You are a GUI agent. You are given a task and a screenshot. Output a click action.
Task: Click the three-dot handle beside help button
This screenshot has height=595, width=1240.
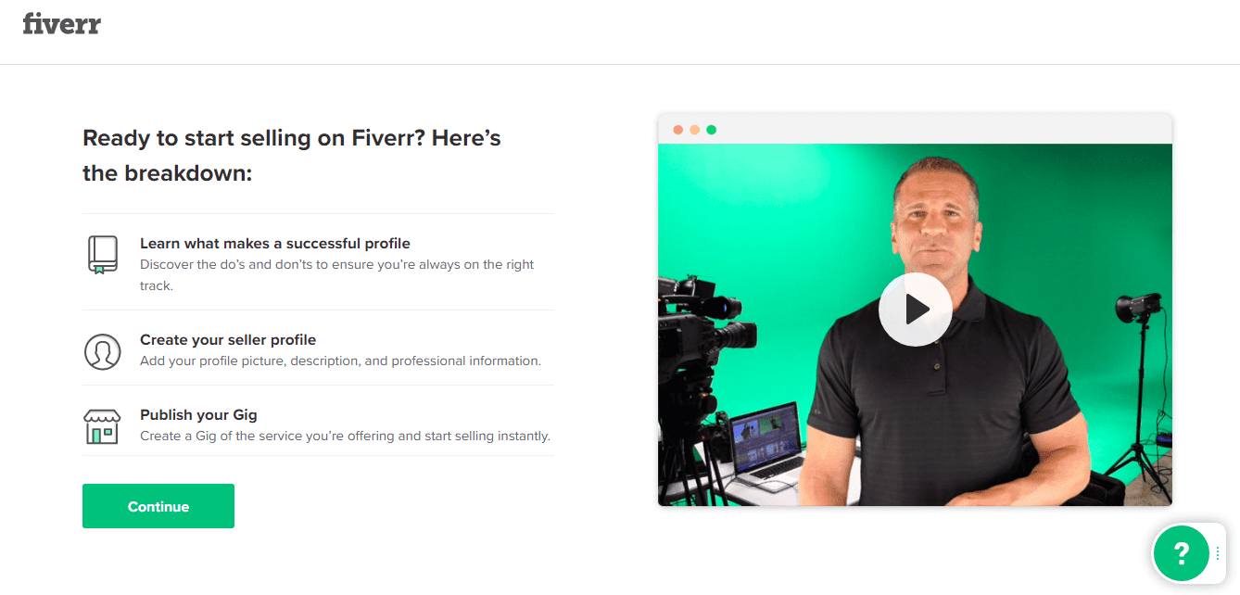(1218, 553)
